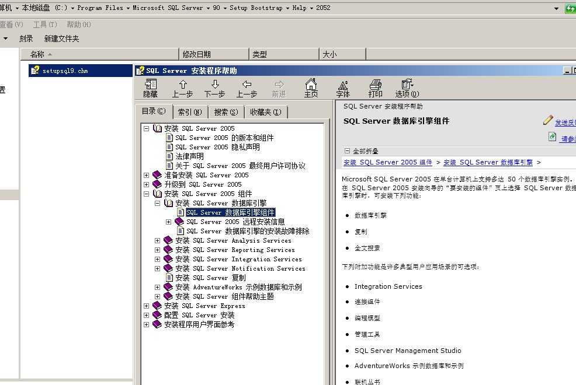Click the book icon for 配置 SQL Server 安装
576x385 pixels.
tap(157, 315)
